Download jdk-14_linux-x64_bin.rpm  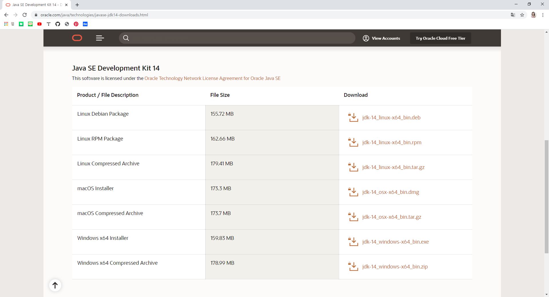click(x=392, y=142)
